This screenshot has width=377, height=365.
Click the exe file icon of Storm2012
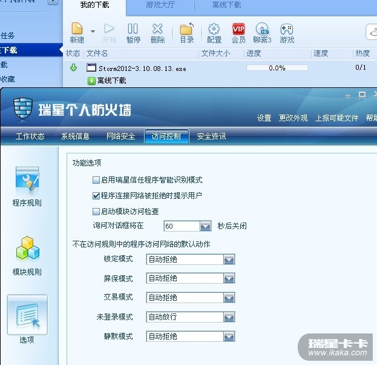(91, 67)
